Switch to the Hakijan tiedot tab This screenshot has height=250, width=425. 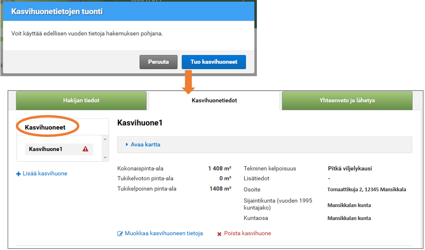[x=81, y=100]
